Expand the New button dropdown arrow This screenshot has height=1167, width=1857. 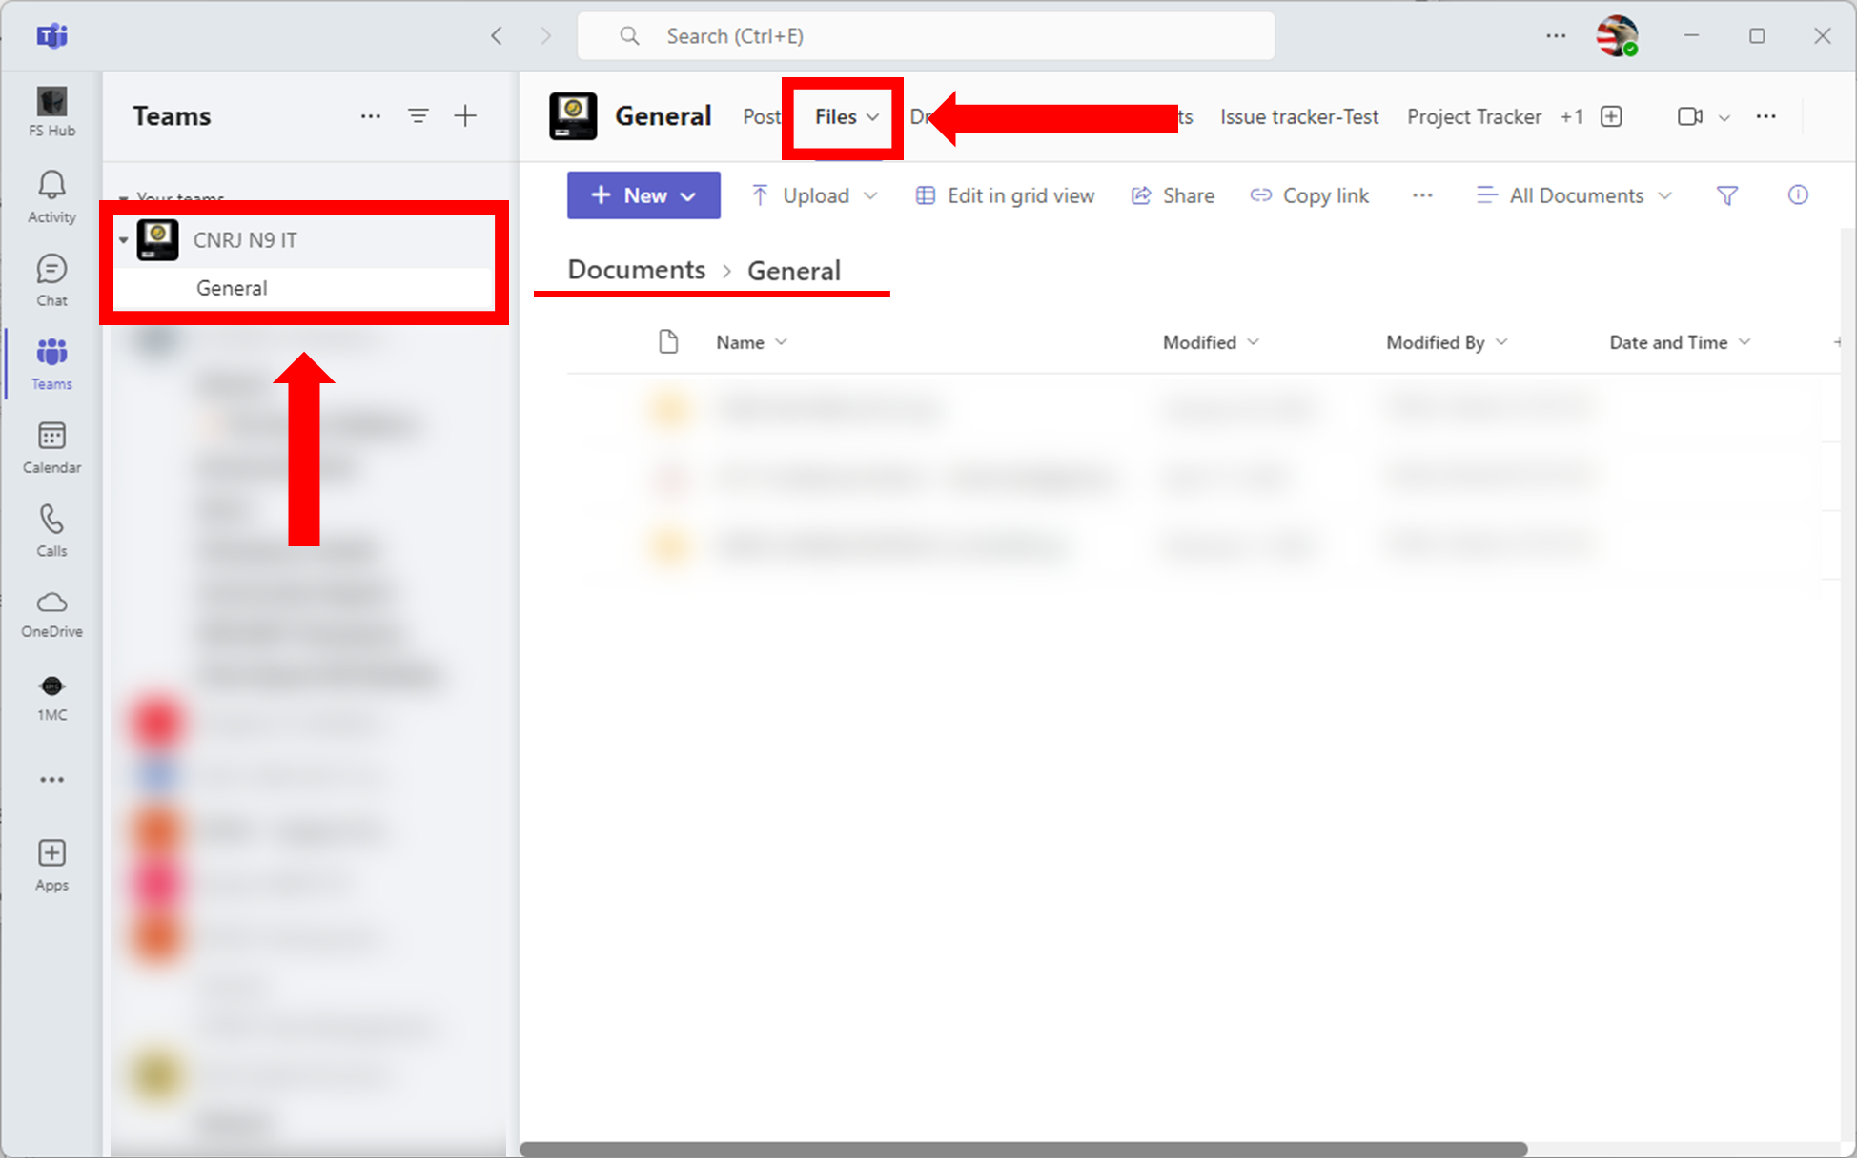[x=688, y=194]
